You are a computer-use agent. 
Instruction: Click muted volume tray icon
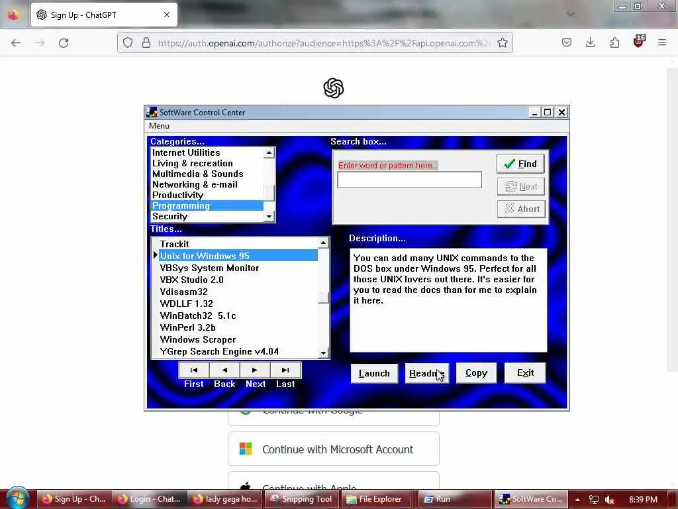(610, 500)
